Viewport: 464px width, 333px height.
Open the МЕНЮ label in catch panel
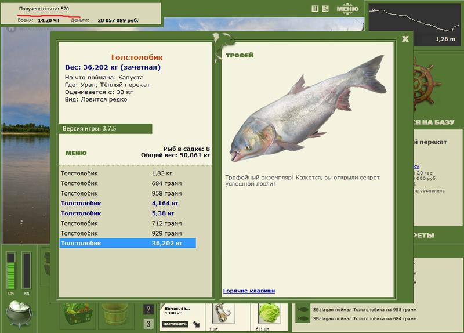point(76,153)
